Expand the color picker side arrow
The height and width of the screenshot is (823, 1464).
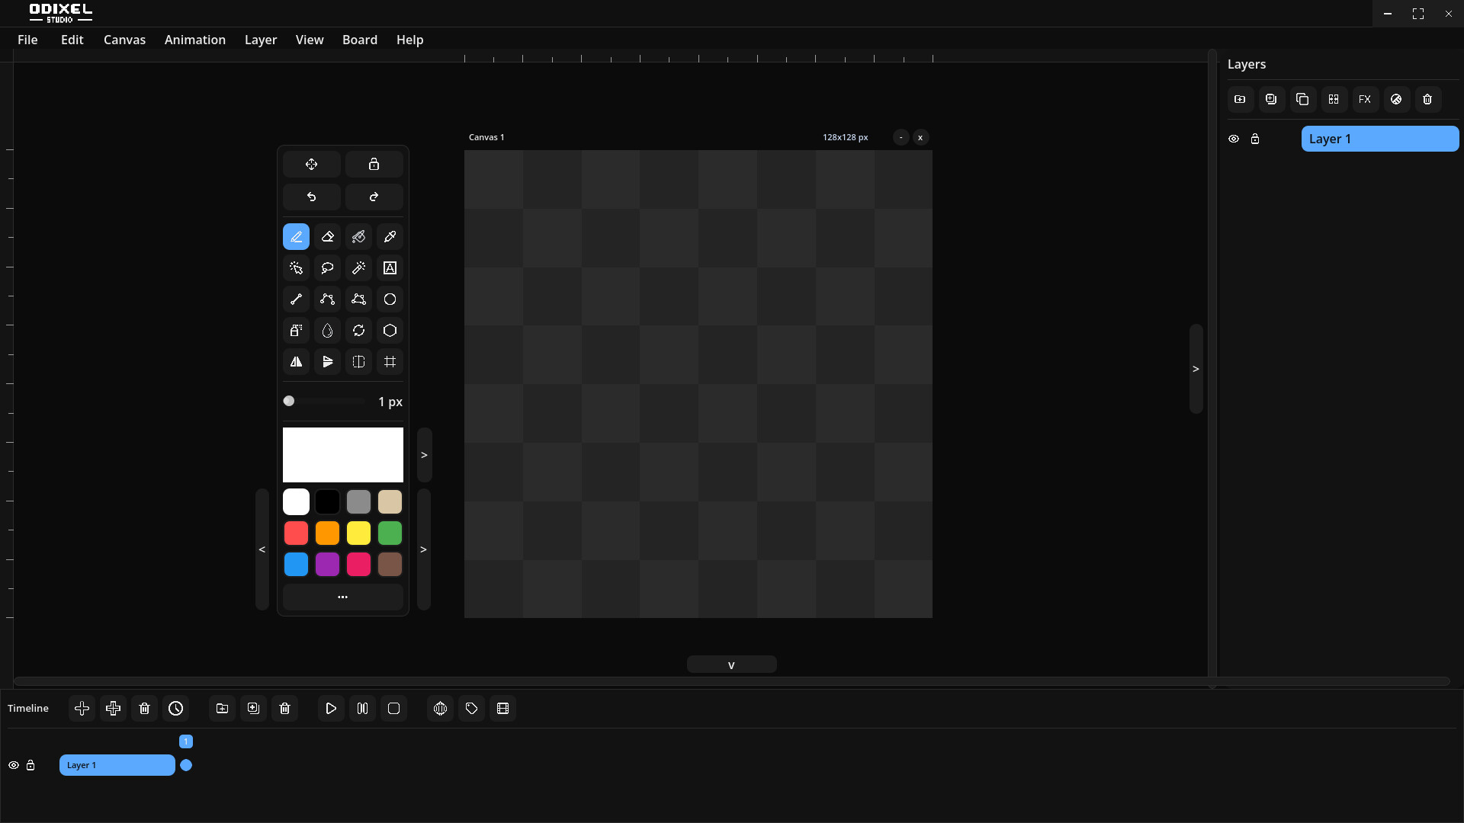(x=424, y=455)
